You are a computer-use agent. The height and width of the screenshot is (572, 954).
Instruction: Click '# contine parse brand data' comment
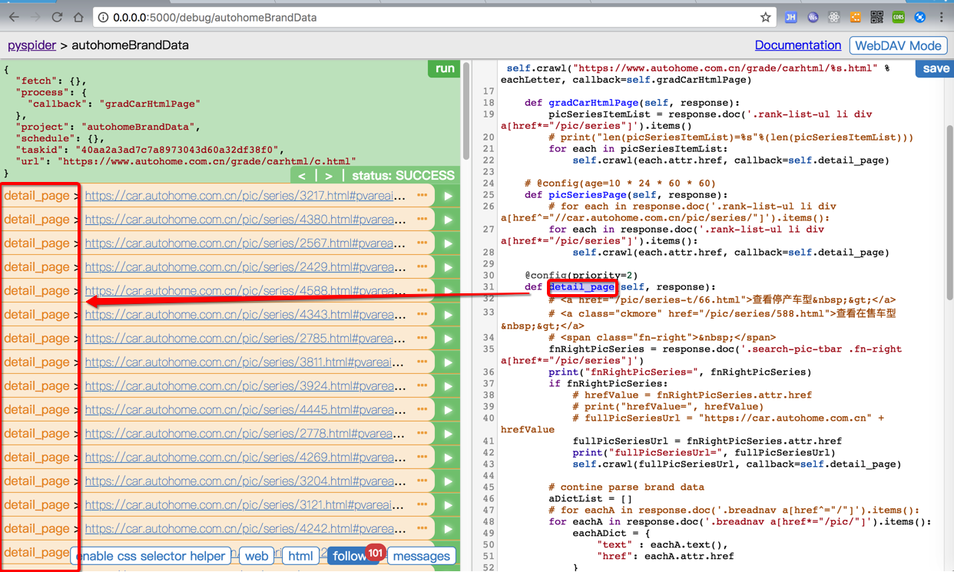[x=626, y=487]
